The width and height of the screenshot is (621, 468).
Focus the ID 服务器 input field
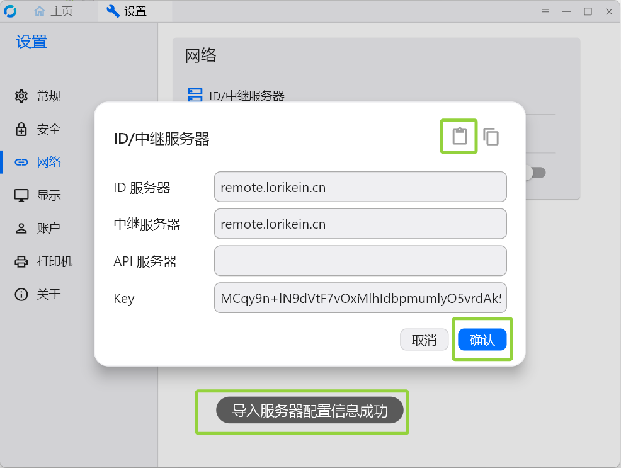click(x=360, y=187)
